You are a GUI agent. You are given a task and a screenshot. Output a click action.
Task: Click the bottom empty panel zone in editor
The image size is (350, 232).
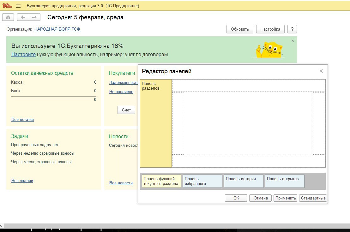(x=249, y=161)
